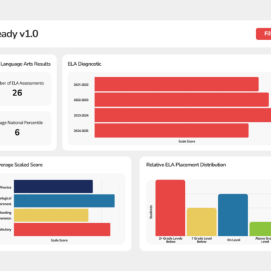Click the Language Arts Results heading
271x271 pixels.
[x=25, y=64]
